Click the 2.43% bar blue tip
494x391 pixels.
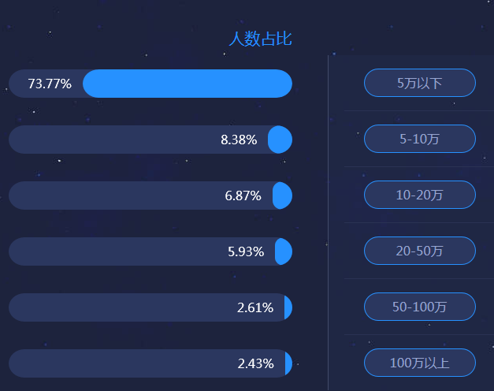pyautogui.click(x=288, y=363)
